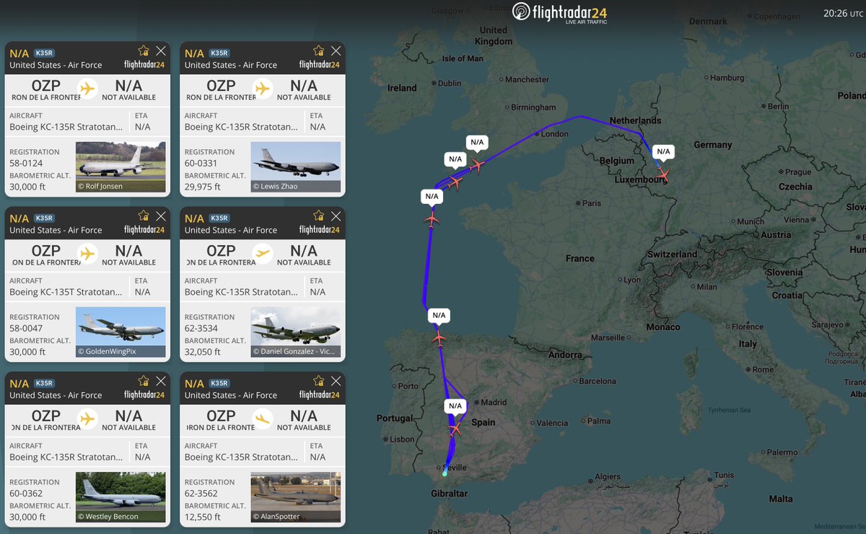Click the registration text 58-0047
This screenshot has height=534, width=866.
point(26,329)
